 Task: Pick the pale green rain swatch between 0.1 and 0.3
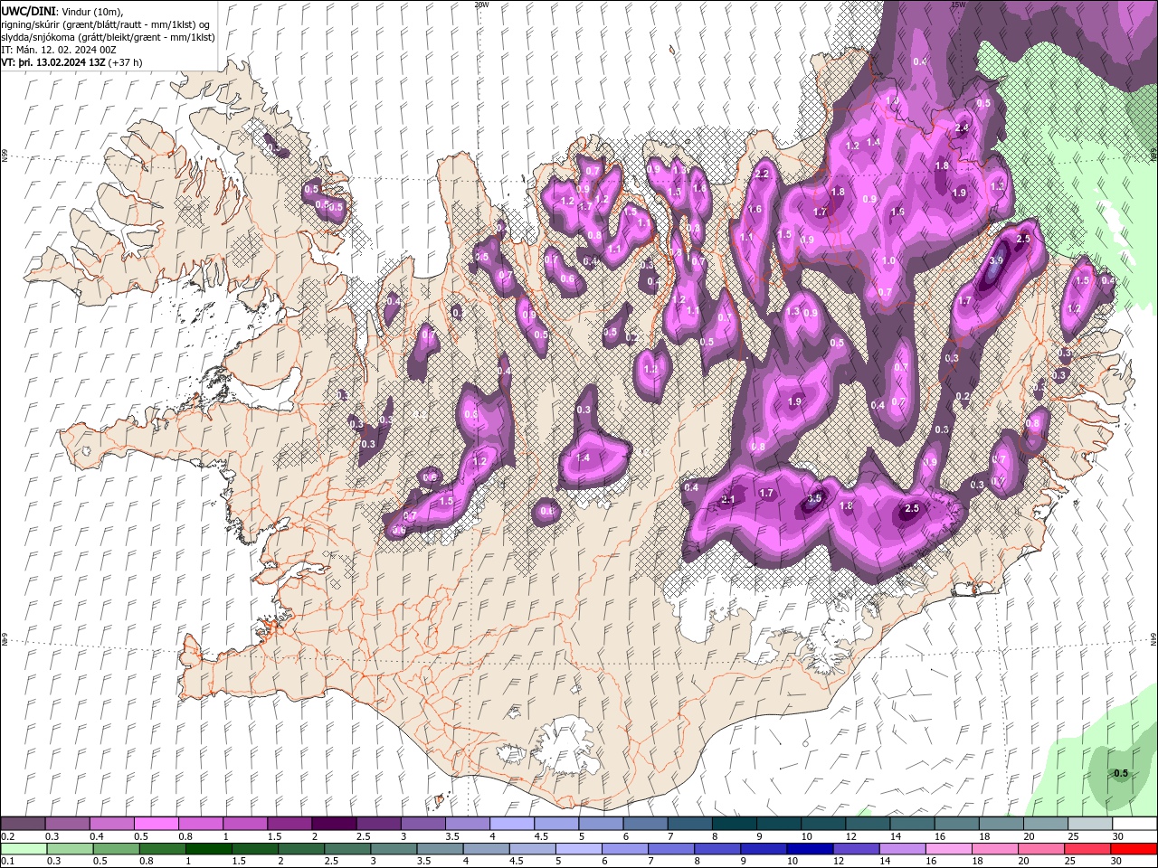coord(23,849)
